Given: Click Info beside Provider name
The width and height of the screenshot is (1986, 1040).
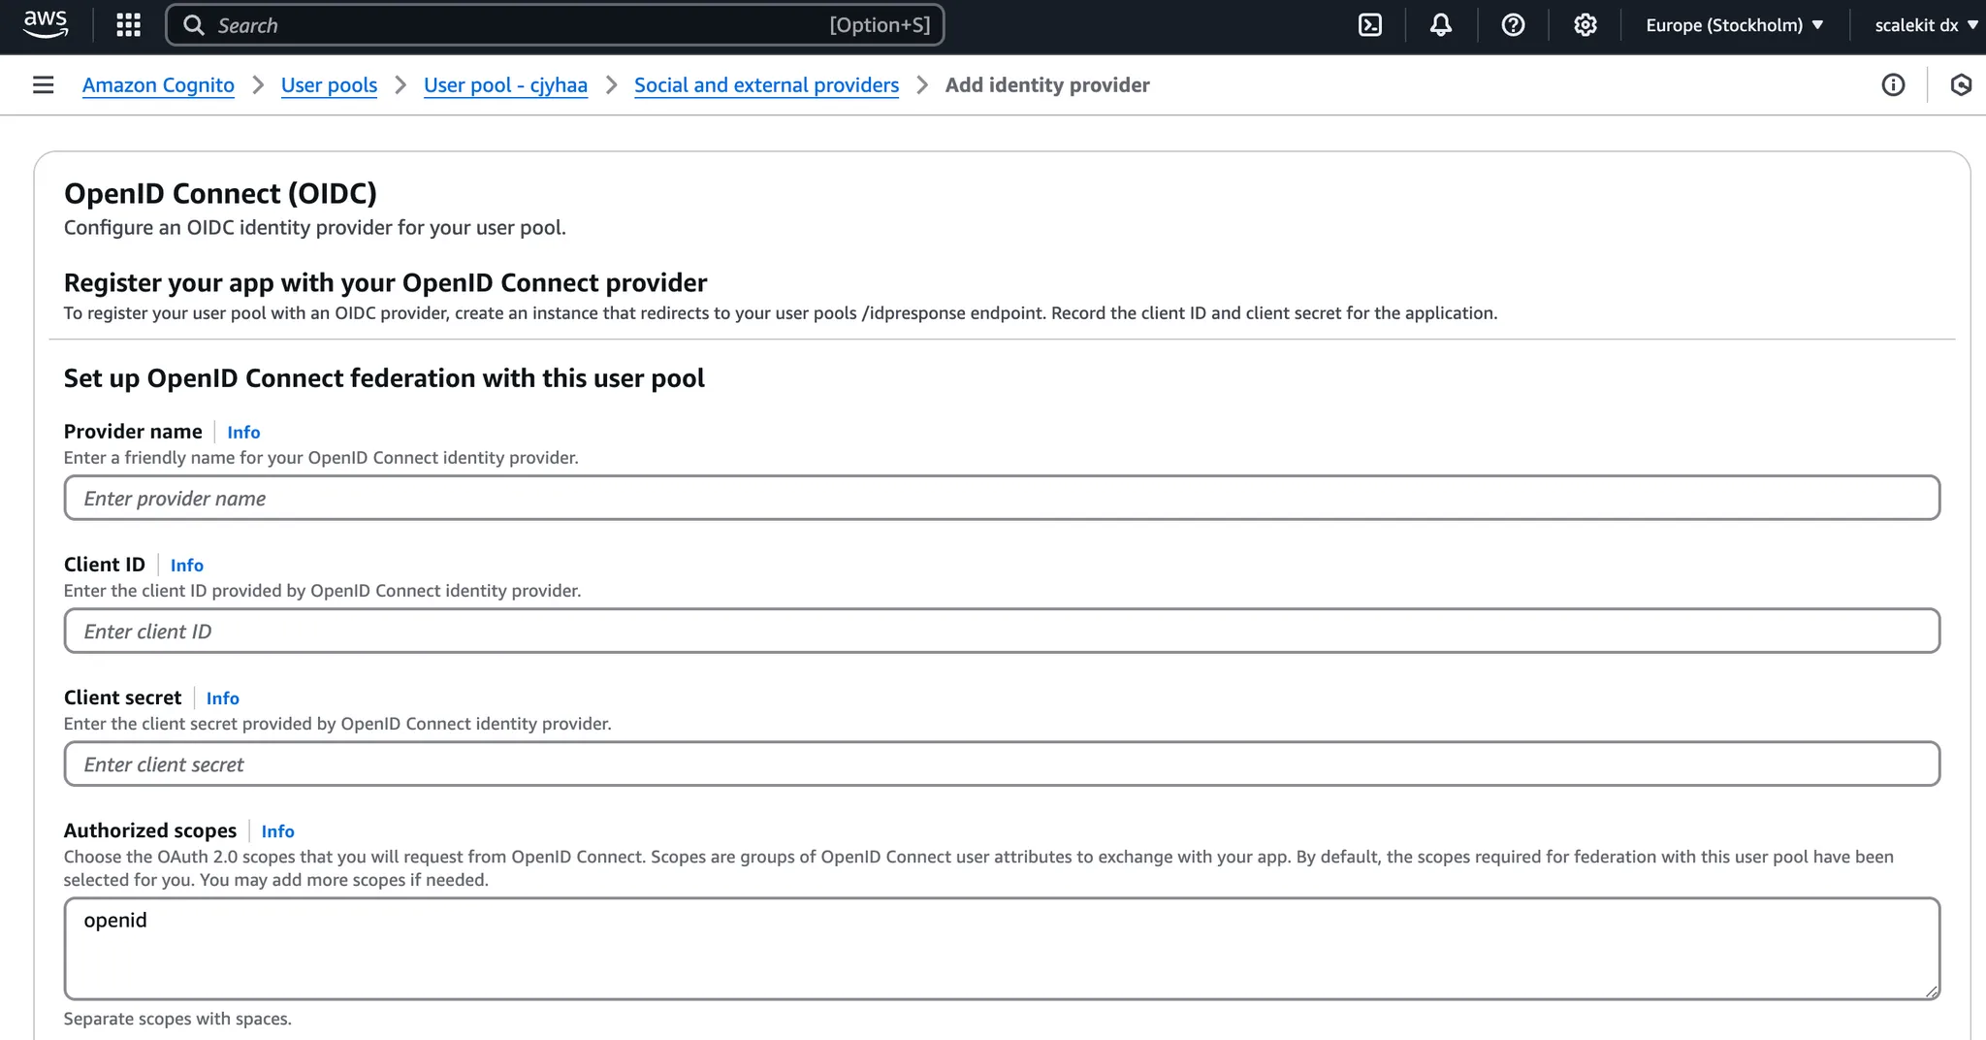Looking at the screenshot, I should (242, 432).
